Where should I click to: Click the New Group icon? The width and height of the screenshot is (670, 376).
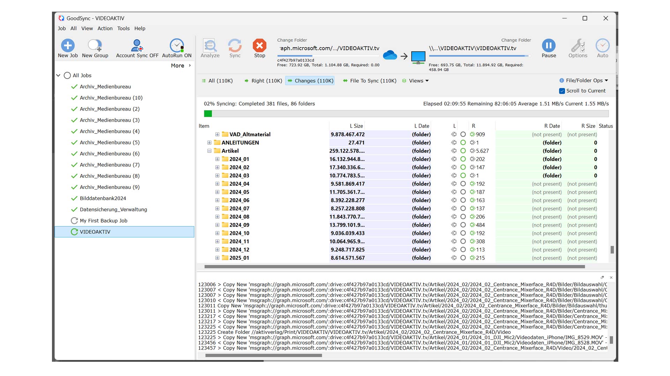point(95,46)
